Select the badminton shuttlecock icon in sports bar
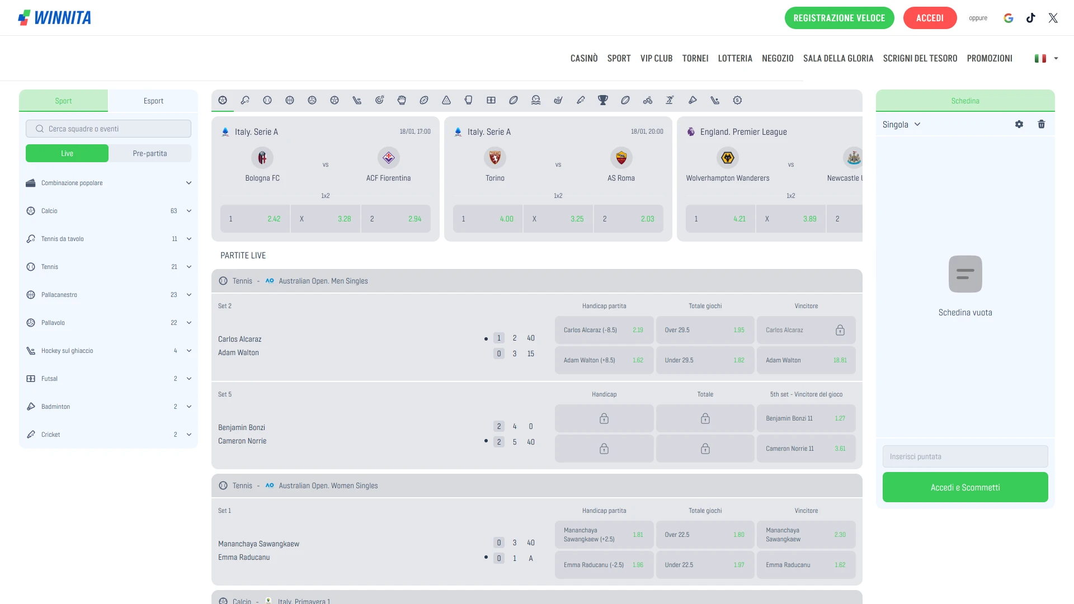 click(693, 100)
